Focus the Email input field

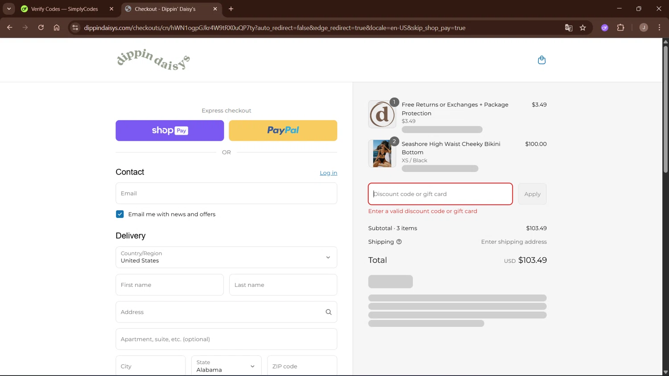click(x=226, y=193)
